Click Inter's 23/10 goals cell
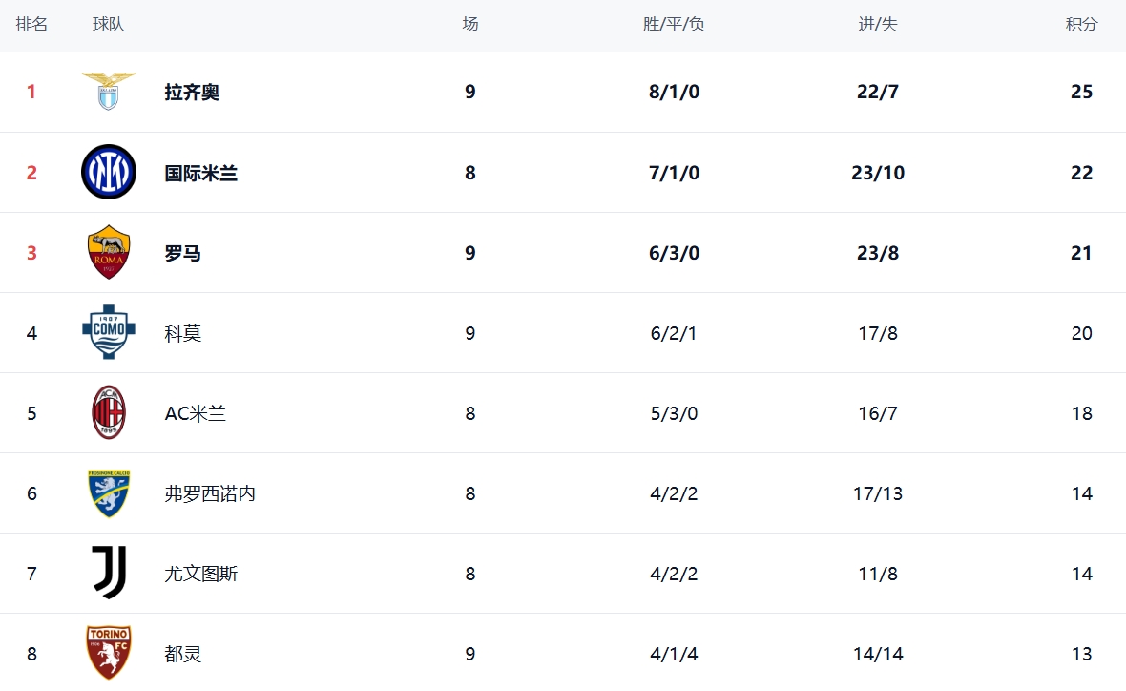The image size is (1126, 691). click(878, 173)
